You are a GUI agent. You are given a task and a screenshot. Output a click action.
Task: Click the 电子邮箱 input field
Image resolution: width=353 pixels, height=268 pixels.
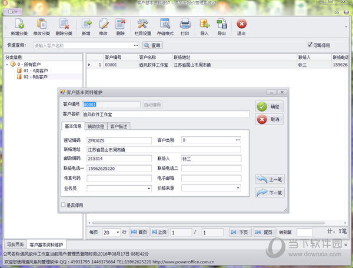(211, 178)
